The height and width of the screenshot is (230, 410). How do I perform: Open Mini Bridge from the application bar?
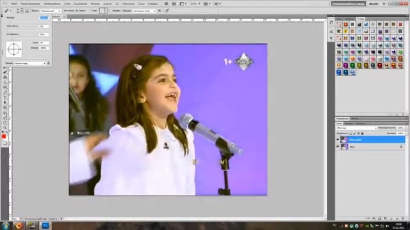(x=174, y=4)
